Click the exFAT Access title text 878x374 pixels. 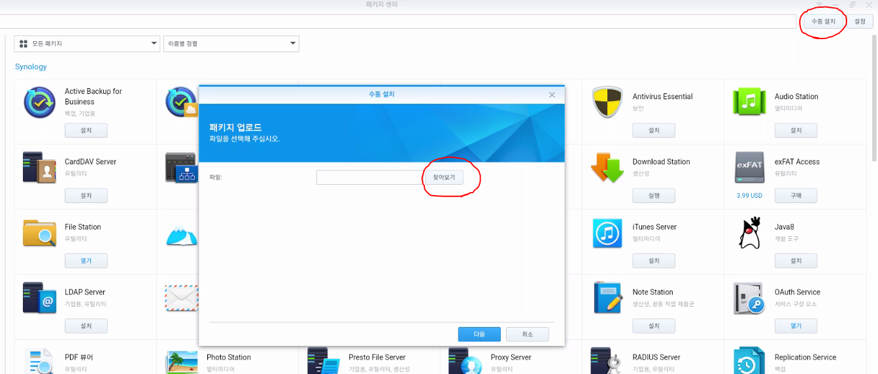click(797, 162)
